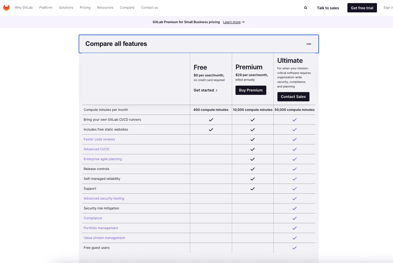Screen dimensions: 393x263
Task: Open the Why GitLab menu
Action: pos(24,8)
